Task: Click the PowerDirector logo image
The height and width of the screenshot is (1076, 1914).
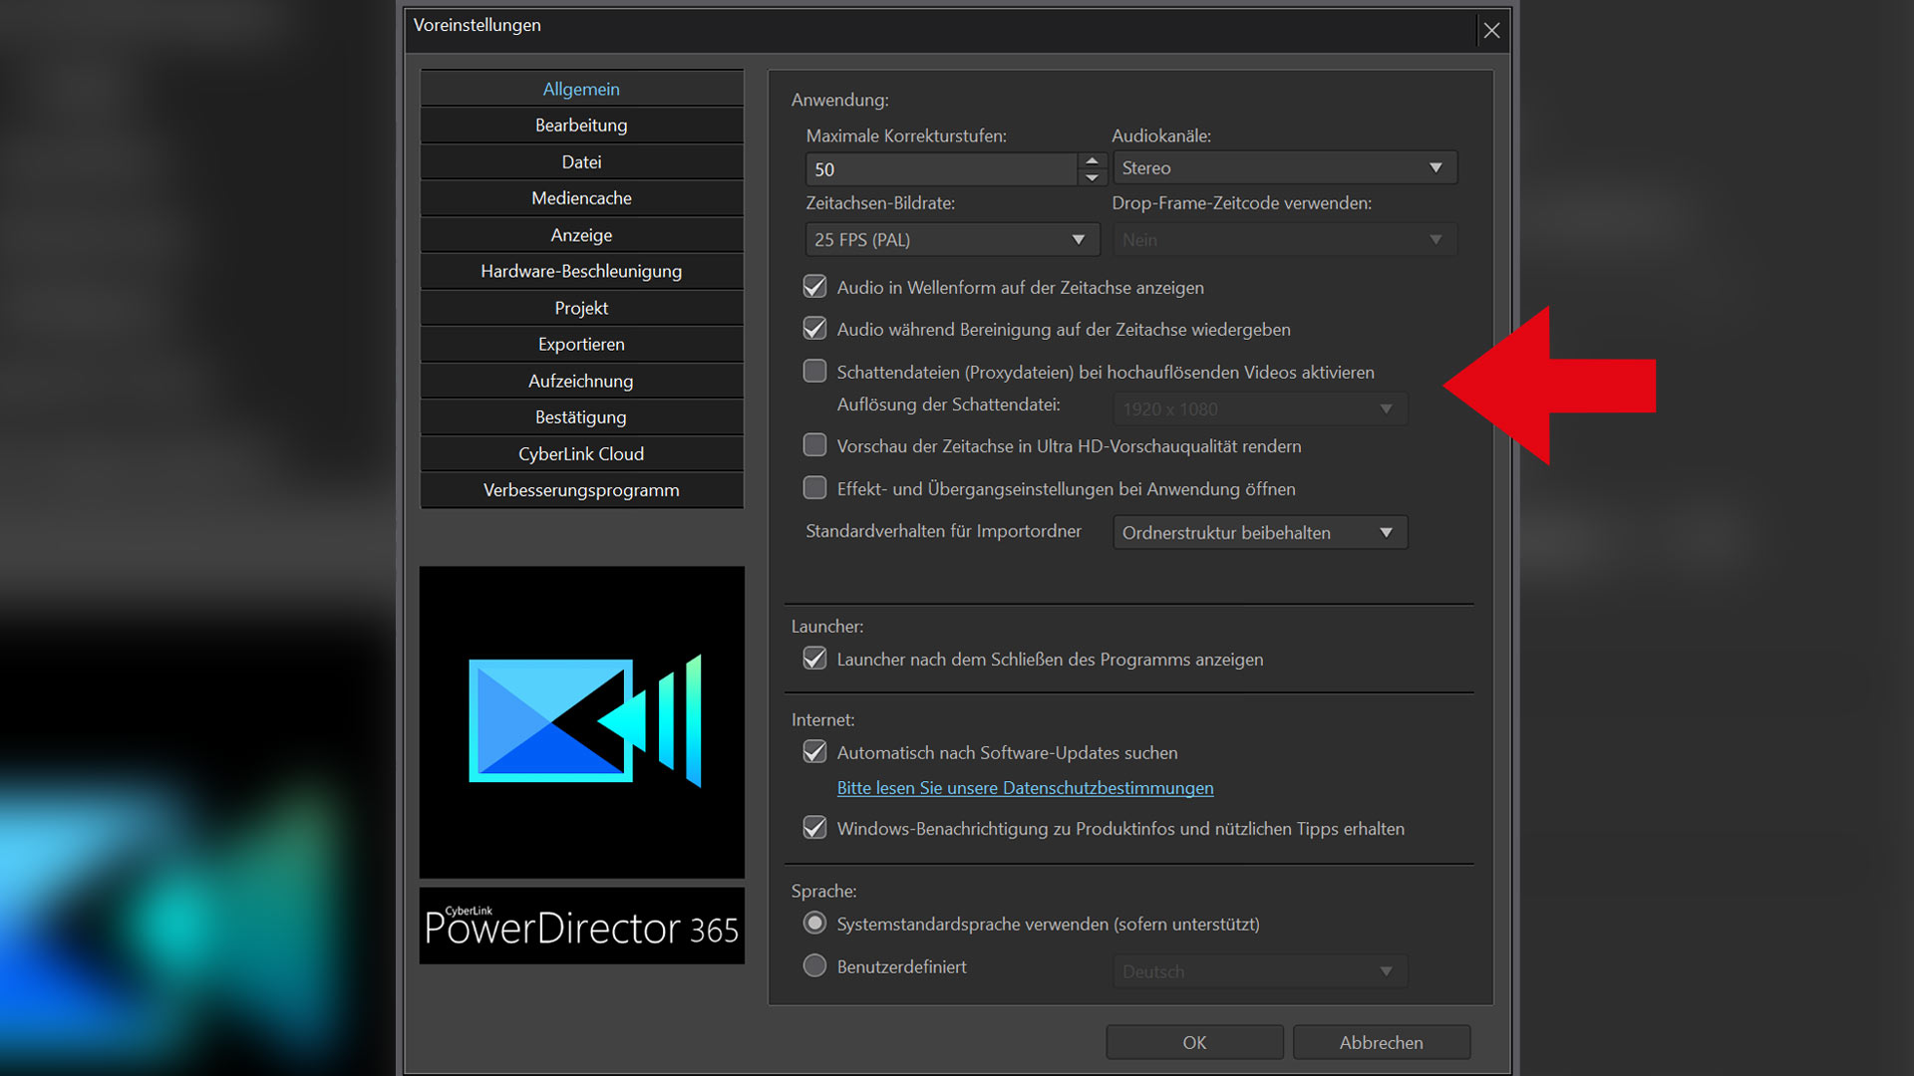Action: pyautogui.click(x=581, y=721)
